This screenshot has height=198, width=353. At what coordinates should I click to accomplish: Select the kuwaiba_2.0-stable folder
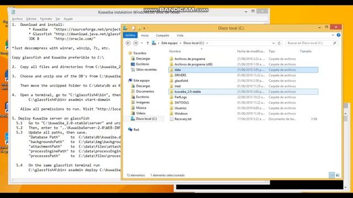tap(243, 92)
